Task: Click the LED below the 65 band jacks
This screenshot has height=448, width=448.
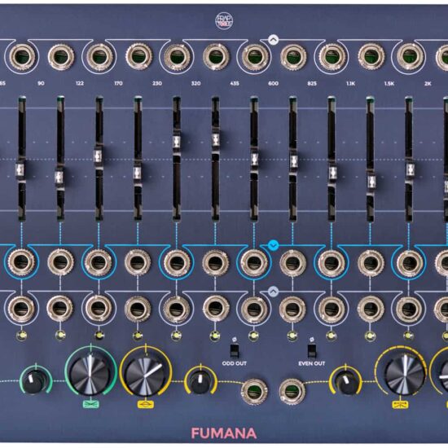Action: 21,335
